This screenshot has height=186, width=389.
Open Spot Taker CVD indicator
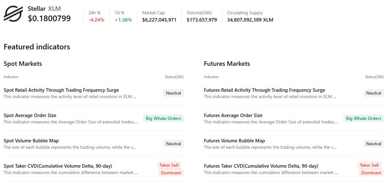58,166
